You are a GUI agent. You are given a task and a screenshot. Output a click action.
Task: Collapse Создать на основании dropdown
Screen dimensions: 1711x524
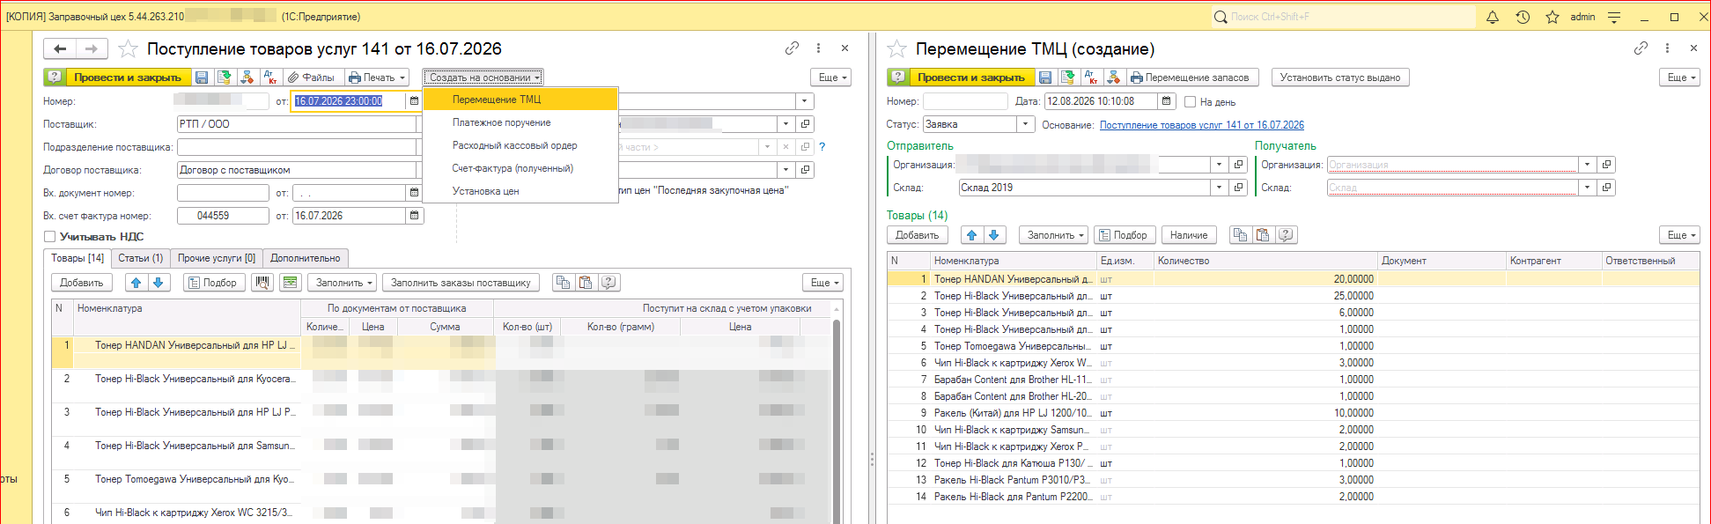click(483, 77)
